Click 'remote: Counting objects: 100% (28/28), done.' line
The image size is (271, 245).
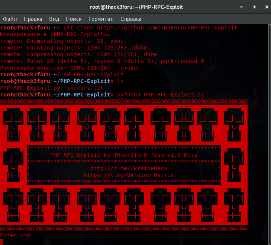75,48
